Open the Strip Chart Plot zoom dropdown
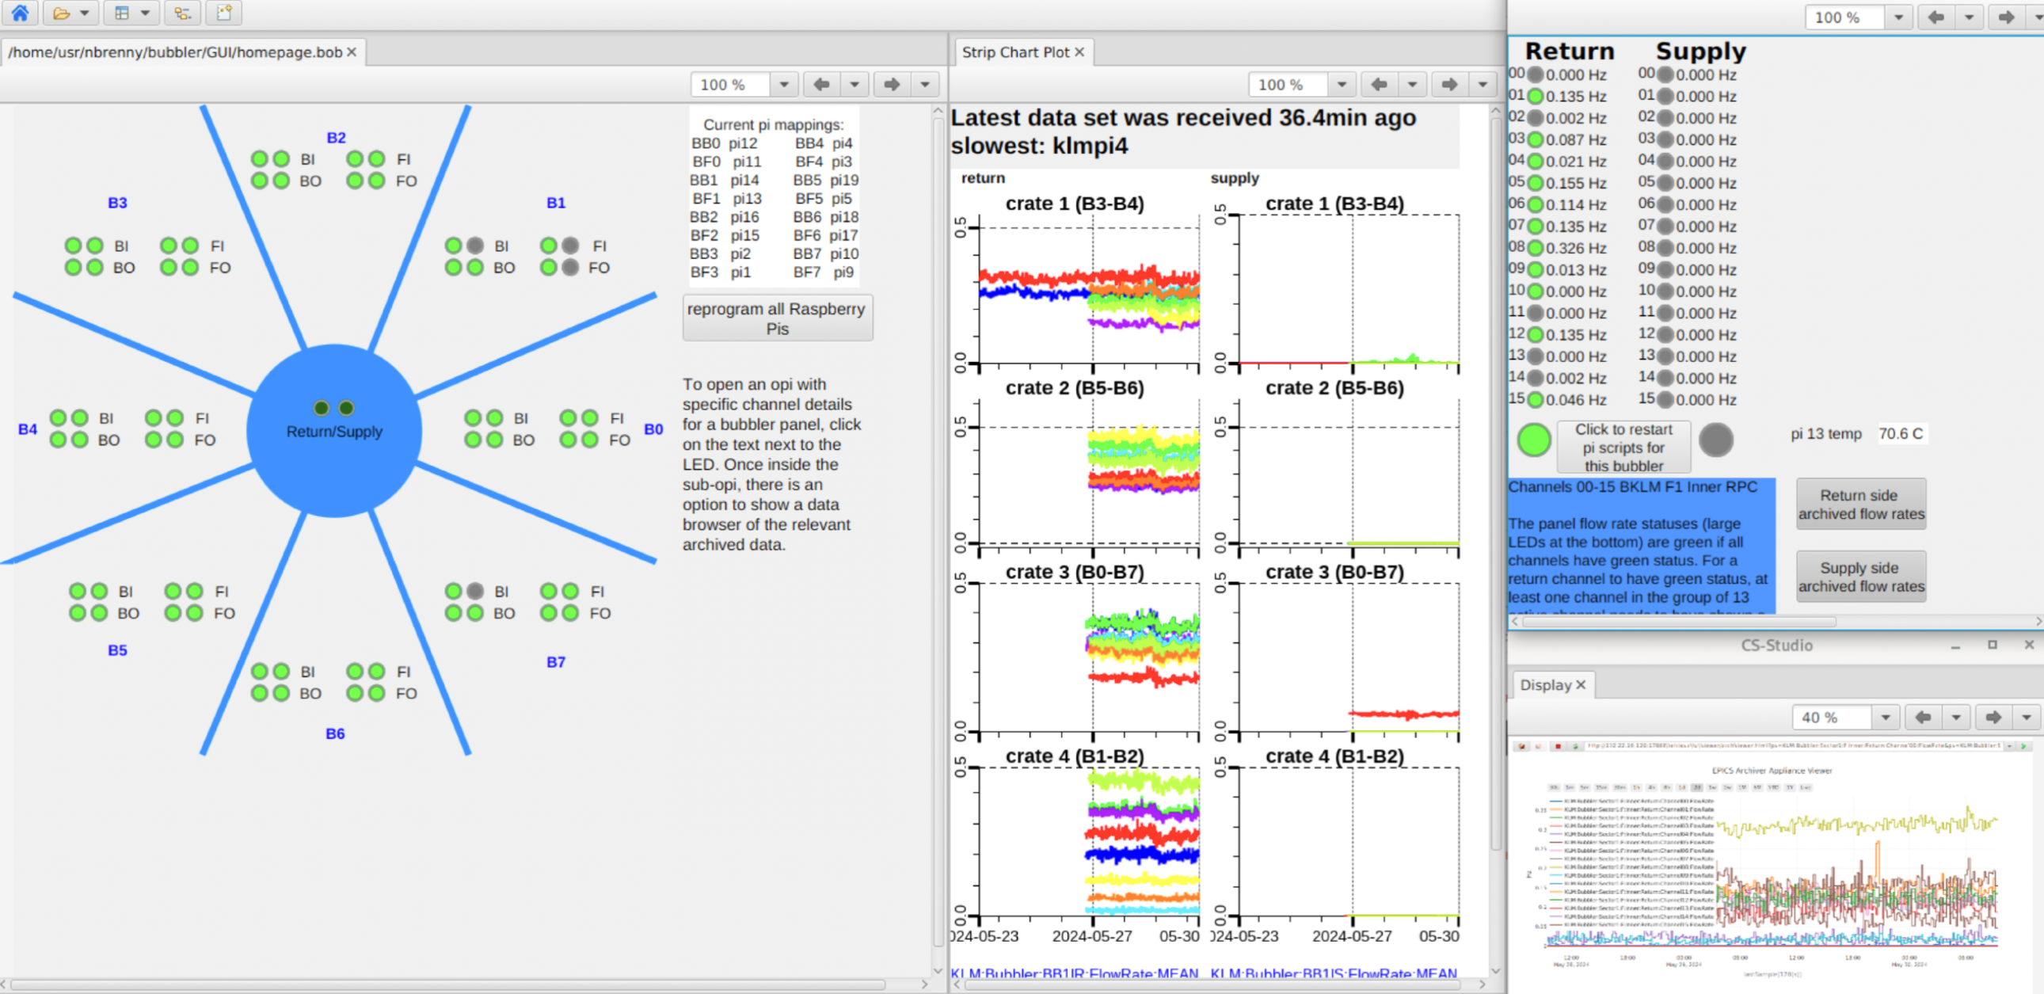 (1342, 84)
